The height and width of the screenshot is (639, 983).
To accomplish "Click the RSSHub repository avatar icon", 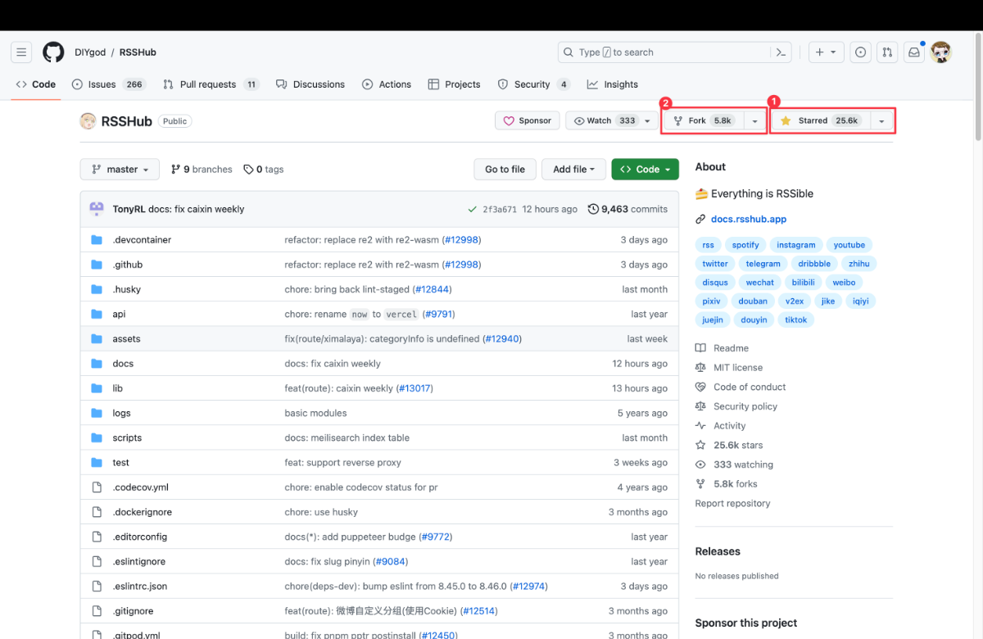I will pos(88,121).
